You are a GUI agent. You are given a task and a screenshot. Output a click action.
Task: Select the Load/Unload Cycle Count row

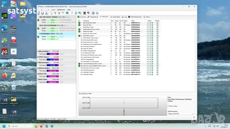[x=119, y=57]
